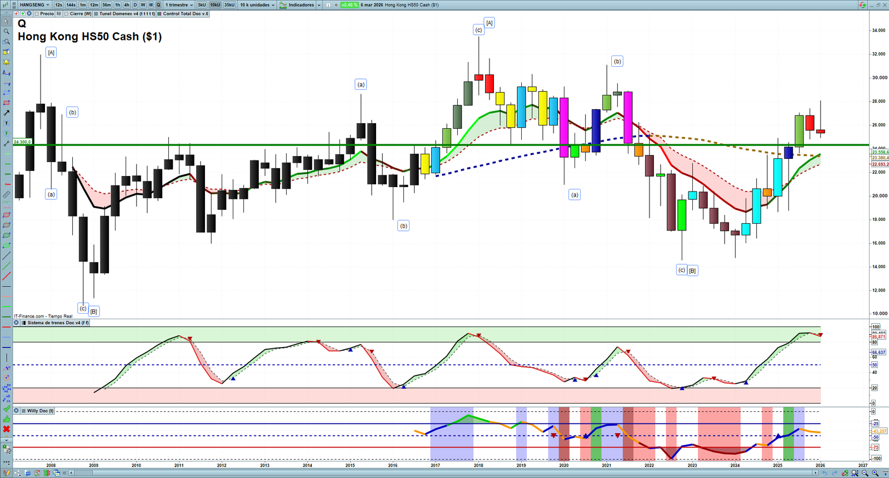
Task: Click the zoom in magnifier in bottom bar
Action: (x=875, y=473)
